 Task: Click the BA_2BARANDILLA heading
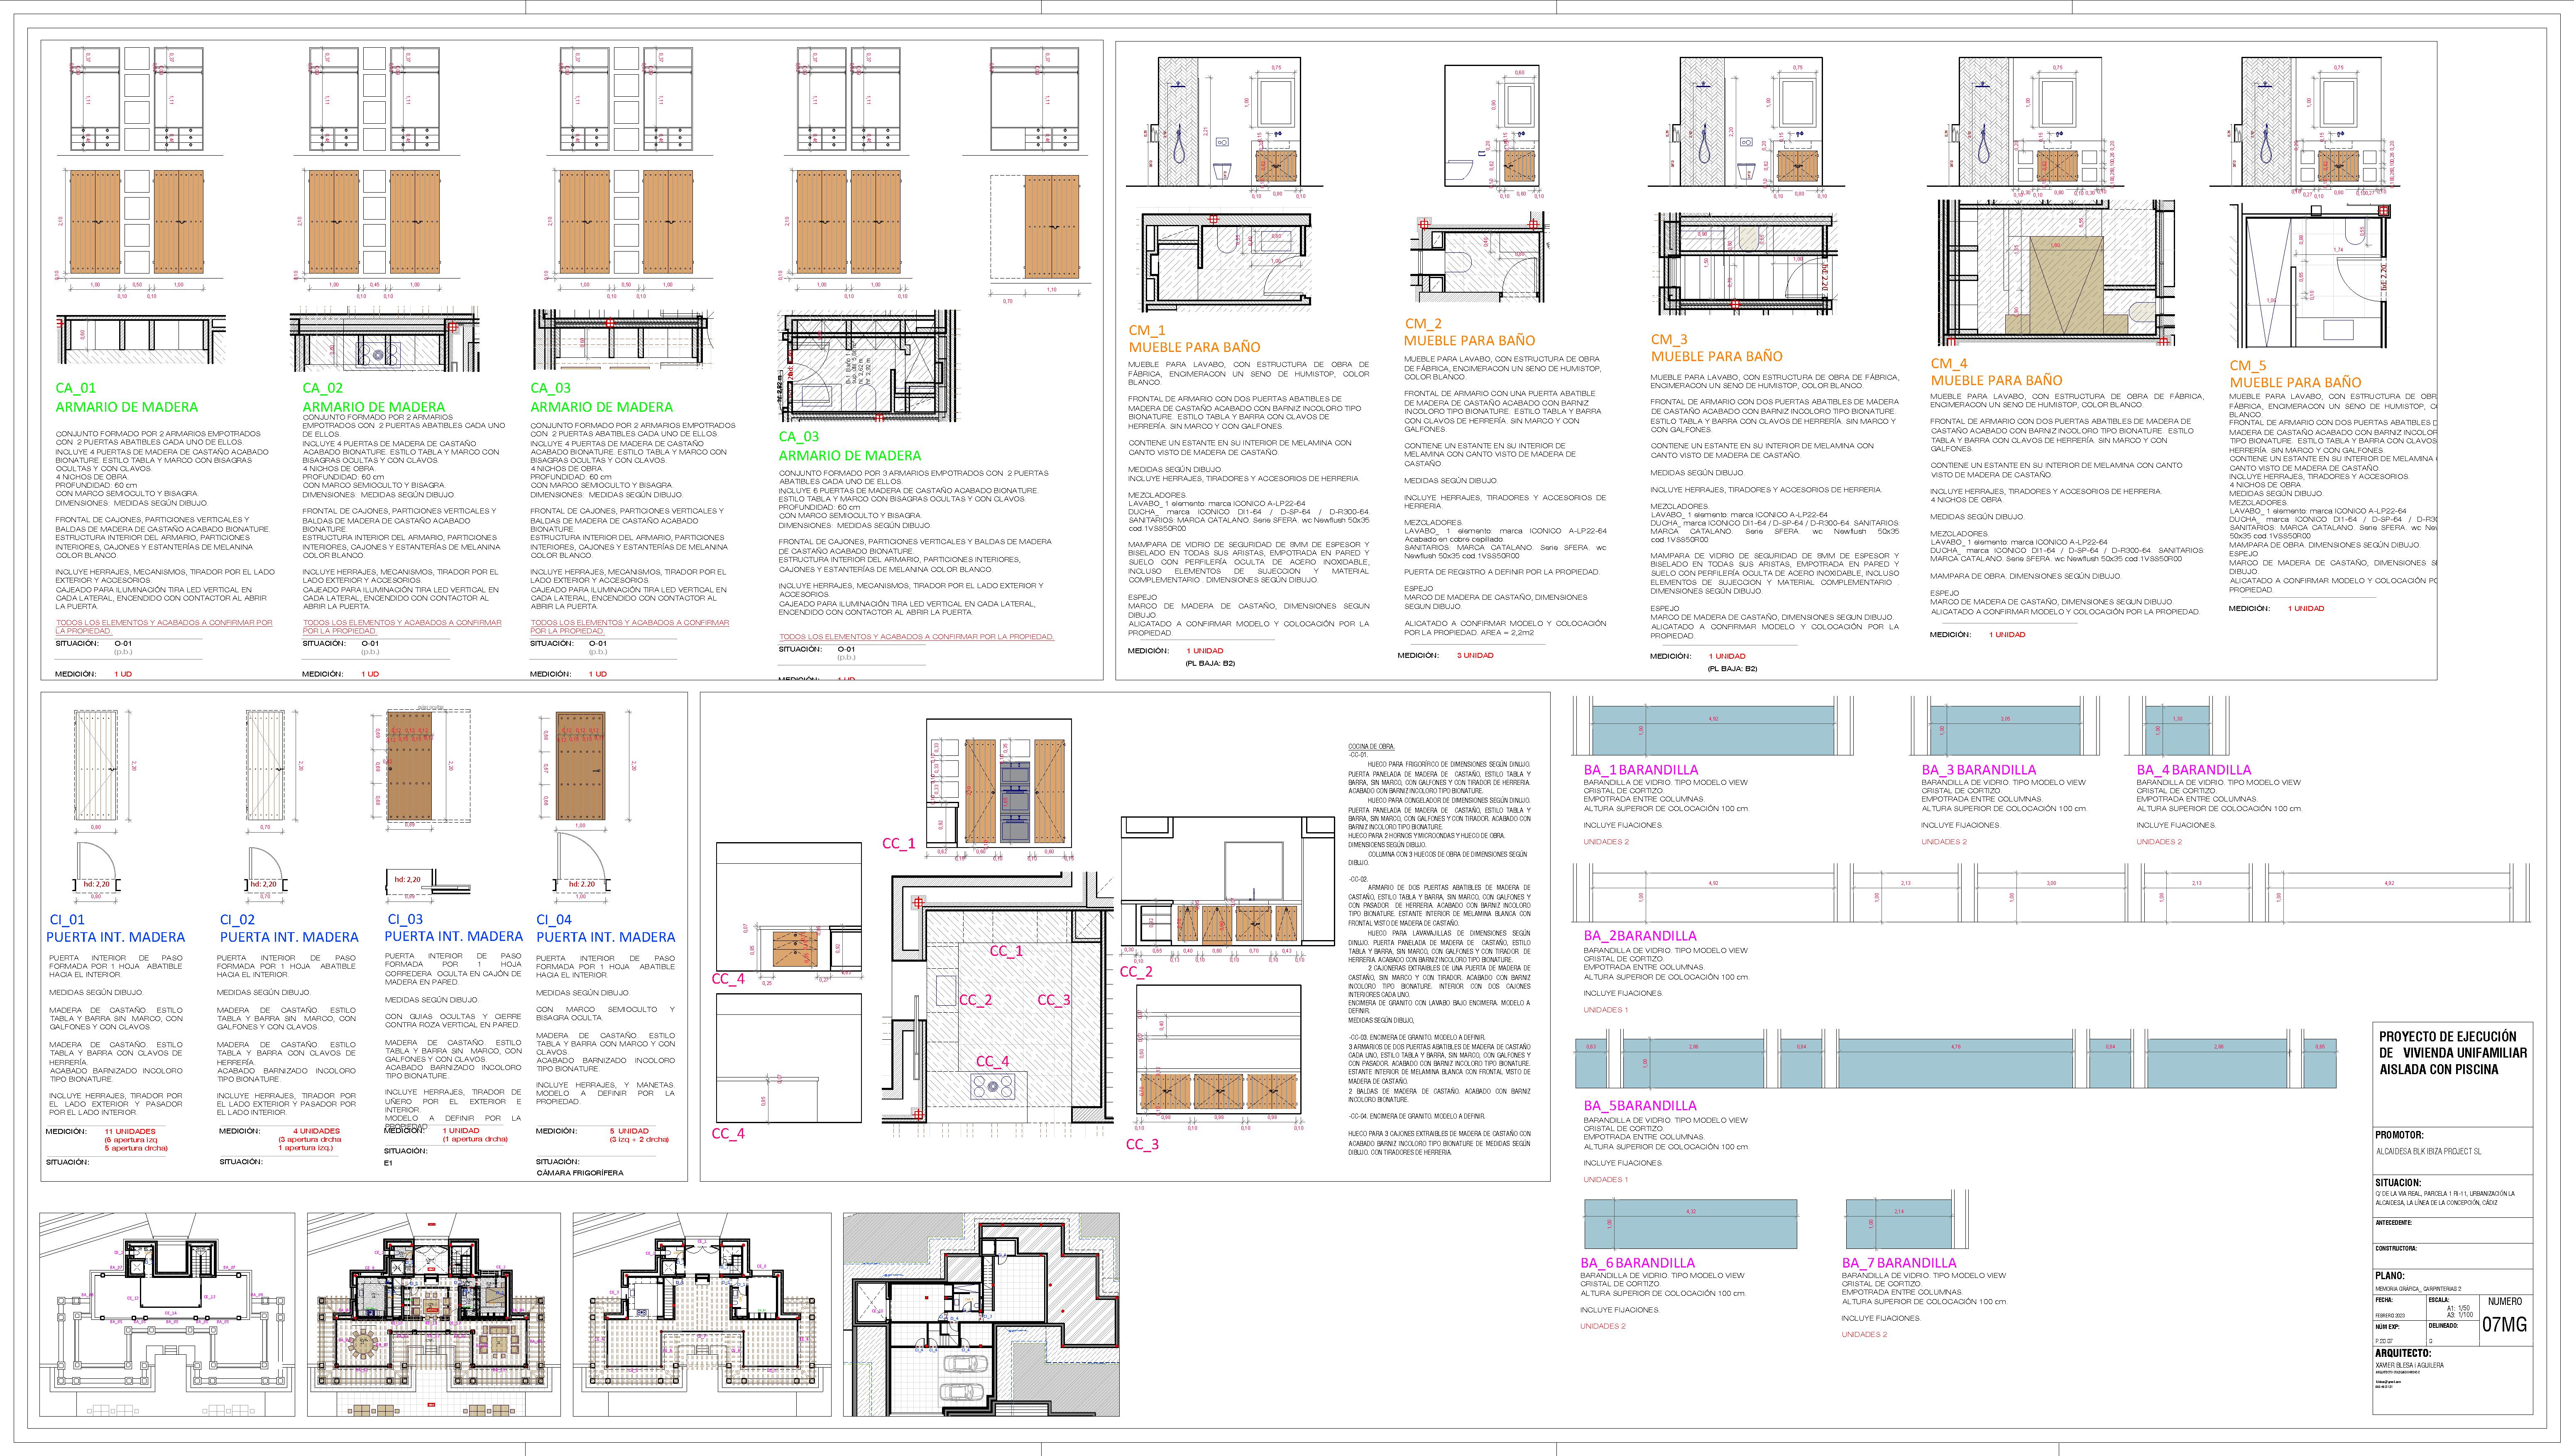pyautogui.click(x=1640, y=936)
